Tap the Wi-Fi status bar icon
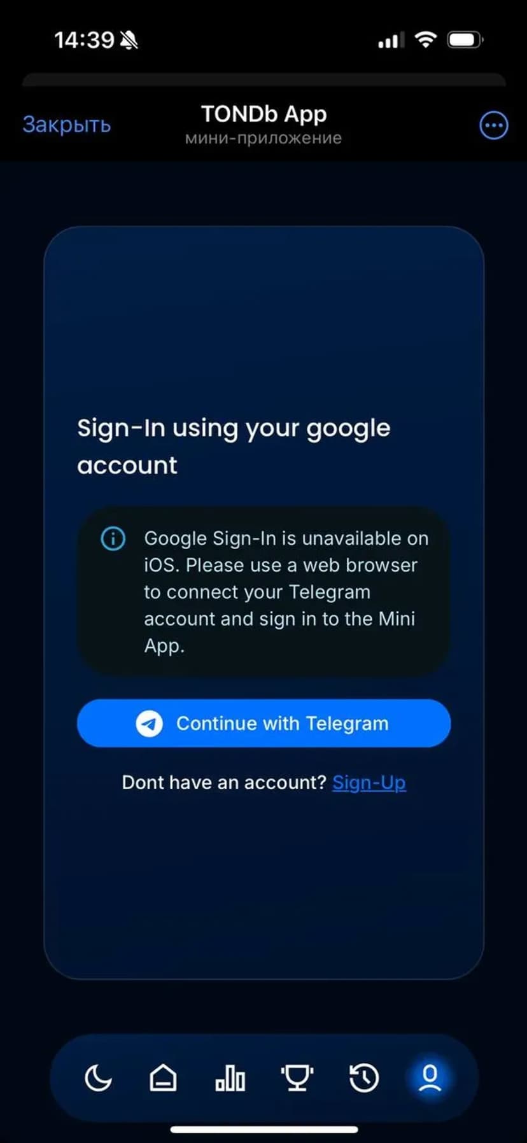The image size is (527, 1143). pyautogui.click(x=425, y=39)
